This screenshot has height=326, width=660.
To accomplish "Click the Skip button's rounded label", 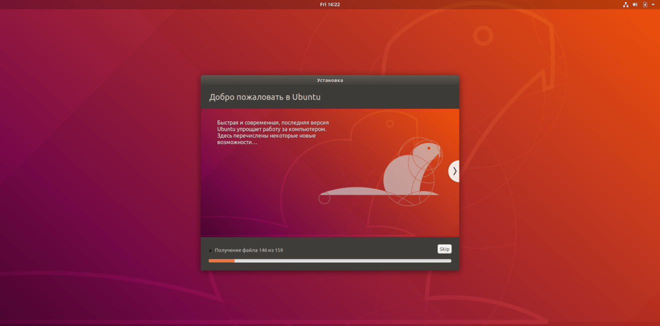I will 444,249.
